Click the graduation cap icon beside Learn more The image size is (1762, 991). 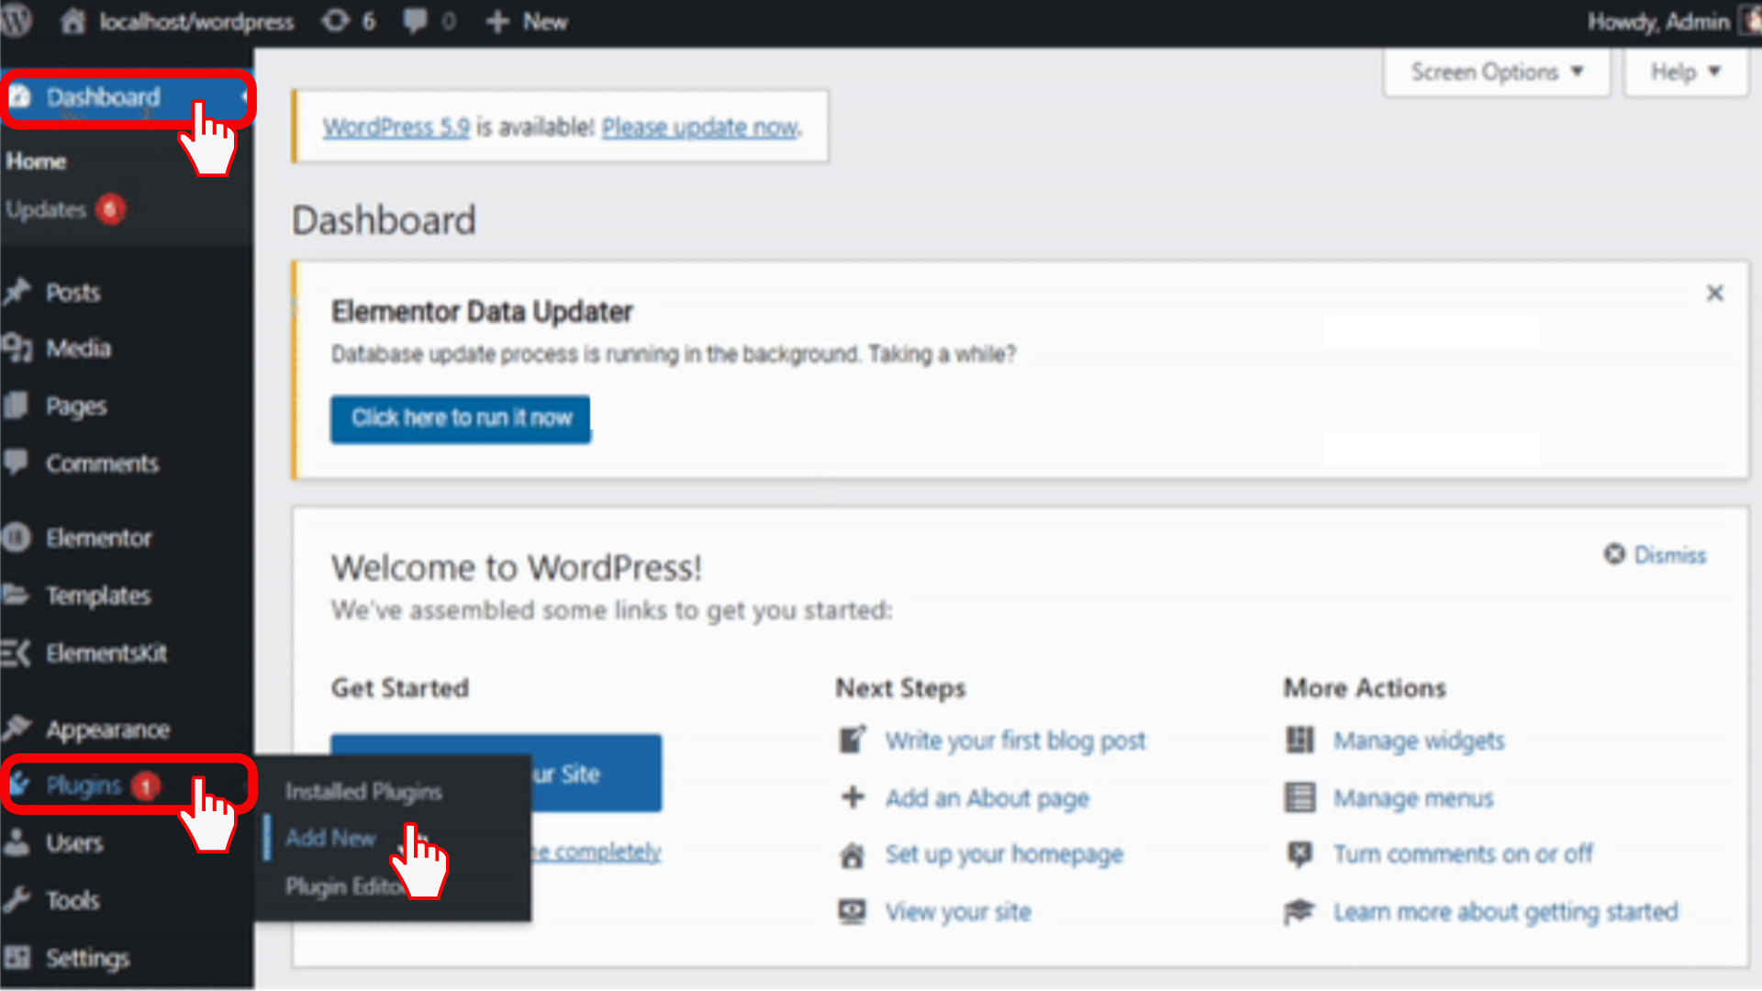click(x=1299, y=911)
